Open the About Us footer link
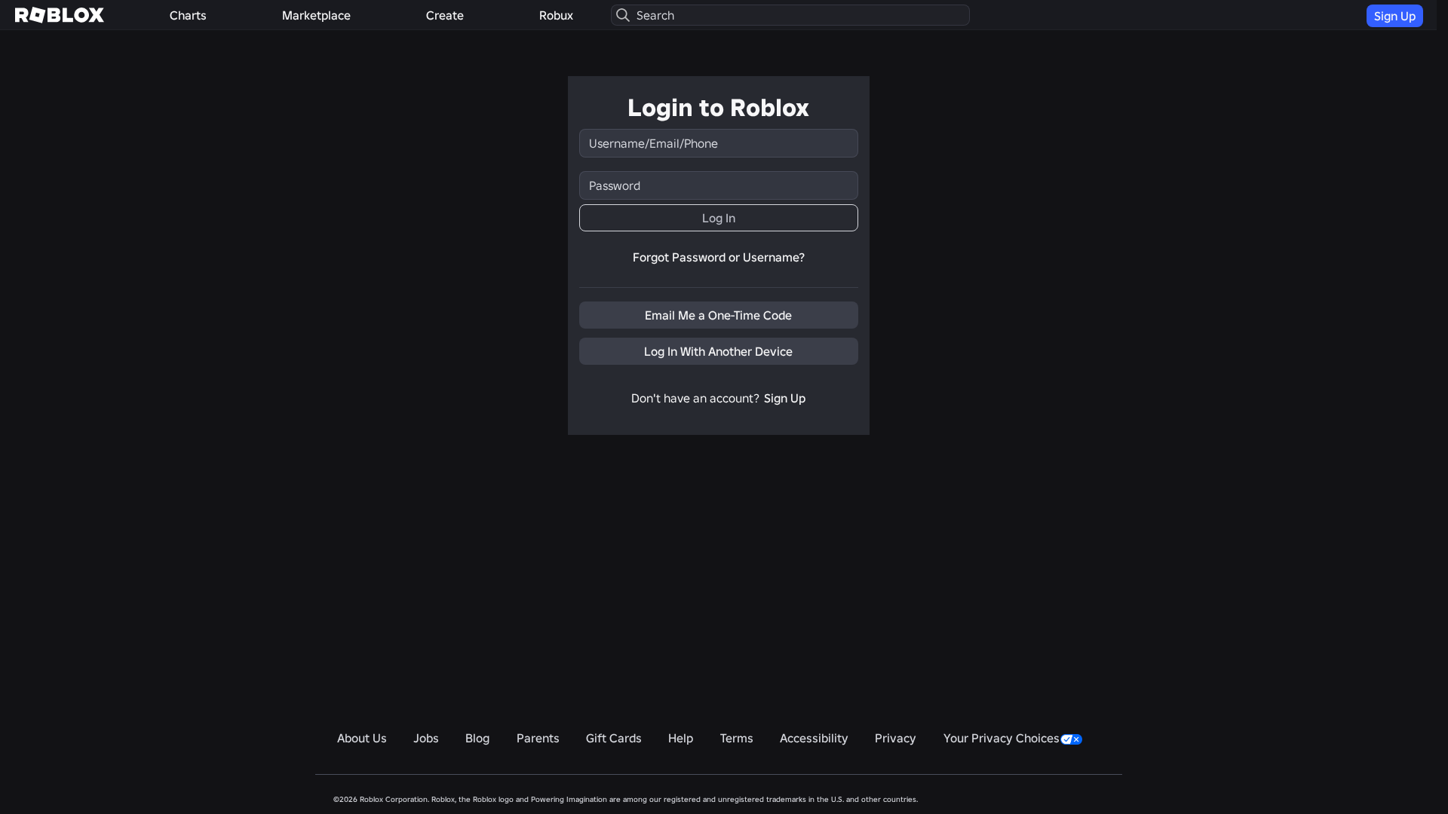Screen dimensions: 1448x814 362,739
